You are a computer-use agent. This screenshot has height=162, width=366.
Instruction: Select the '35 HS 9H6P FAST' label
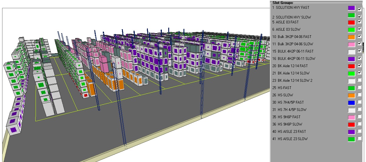[286, 117]
